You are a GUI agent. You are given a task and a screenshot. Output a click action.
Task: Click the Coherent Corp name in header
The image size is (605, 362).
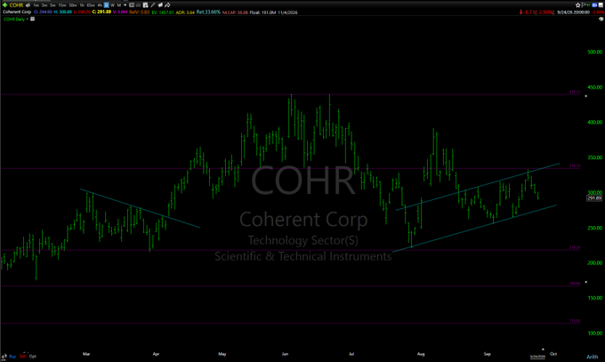17,12
